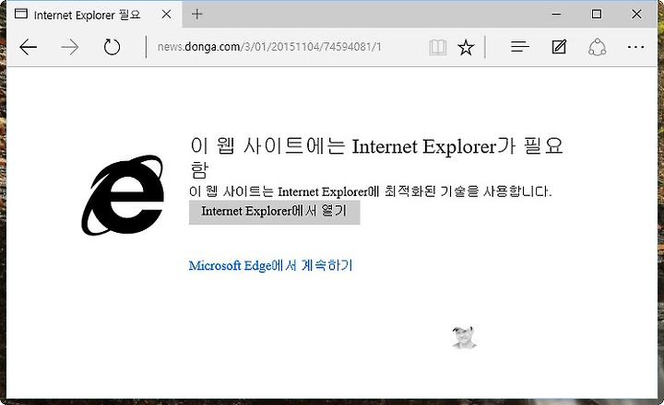Click Microsoft Edge에서 계속하기 link
Screen dimensions: 664x405
270,265
